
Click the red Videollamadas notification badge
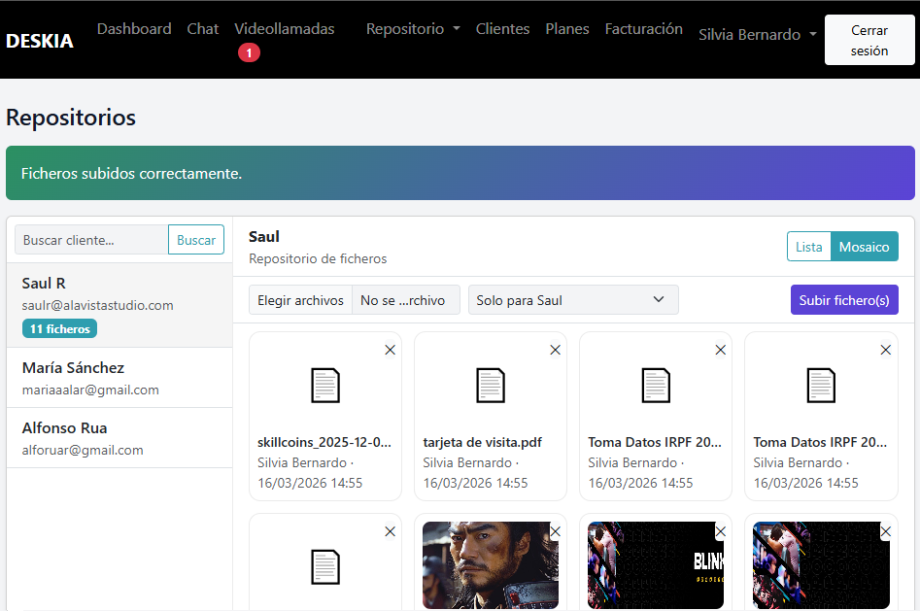(249, 53)
